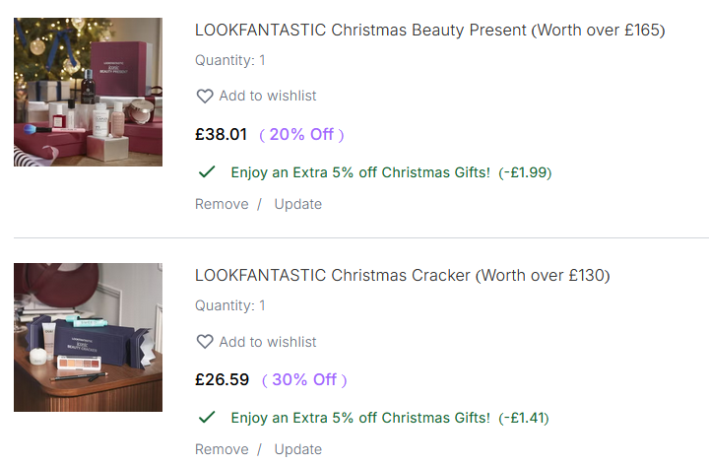Click heart icon for Christmas Cracker
This screenshot has width=709, height=465.
pyautogui.click(x=205, y=342)
